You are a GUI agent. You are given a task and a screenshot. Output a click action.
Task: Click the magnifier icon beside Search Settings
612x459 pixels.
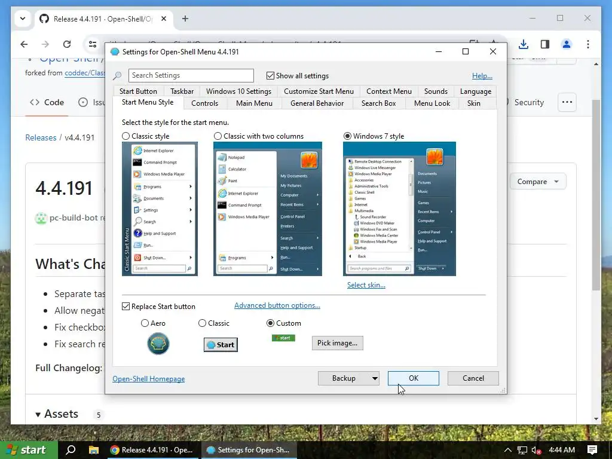pos(117,76)
